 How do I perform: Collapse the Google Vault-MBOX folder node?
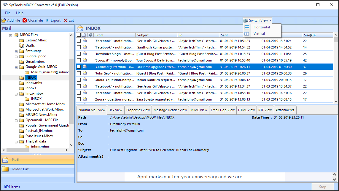16,67
